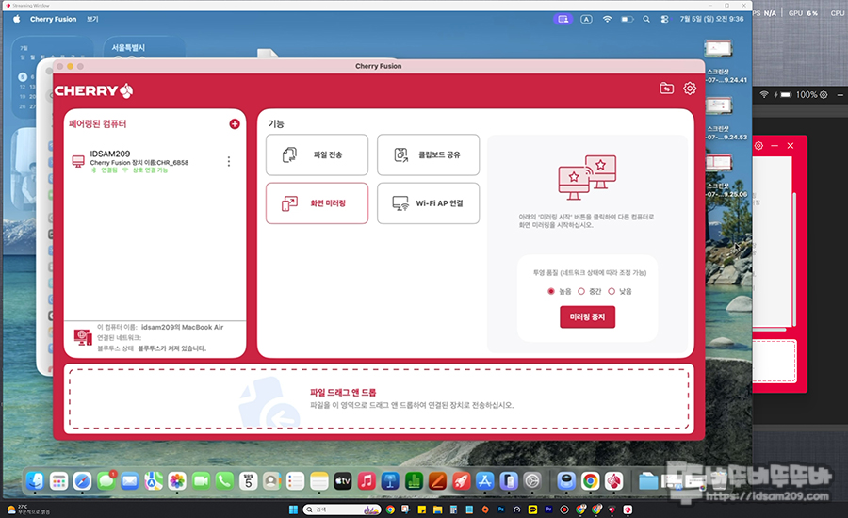Open the Phone app from the Dock
This screenshot has height=518, width=848.
click(224, 480)
